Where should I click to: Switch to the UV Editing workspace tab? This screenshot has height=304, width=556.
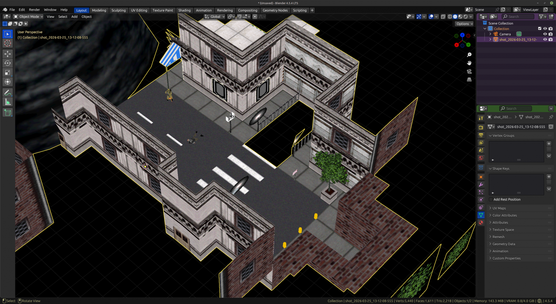click(x=139, y=10)
